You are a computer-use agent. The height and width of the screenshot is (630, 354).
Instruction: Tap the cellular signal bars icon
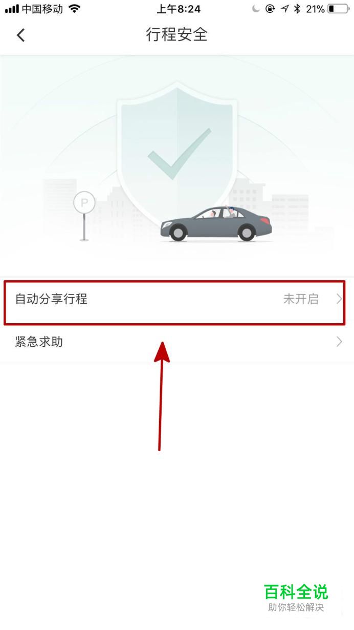[12, 9]
